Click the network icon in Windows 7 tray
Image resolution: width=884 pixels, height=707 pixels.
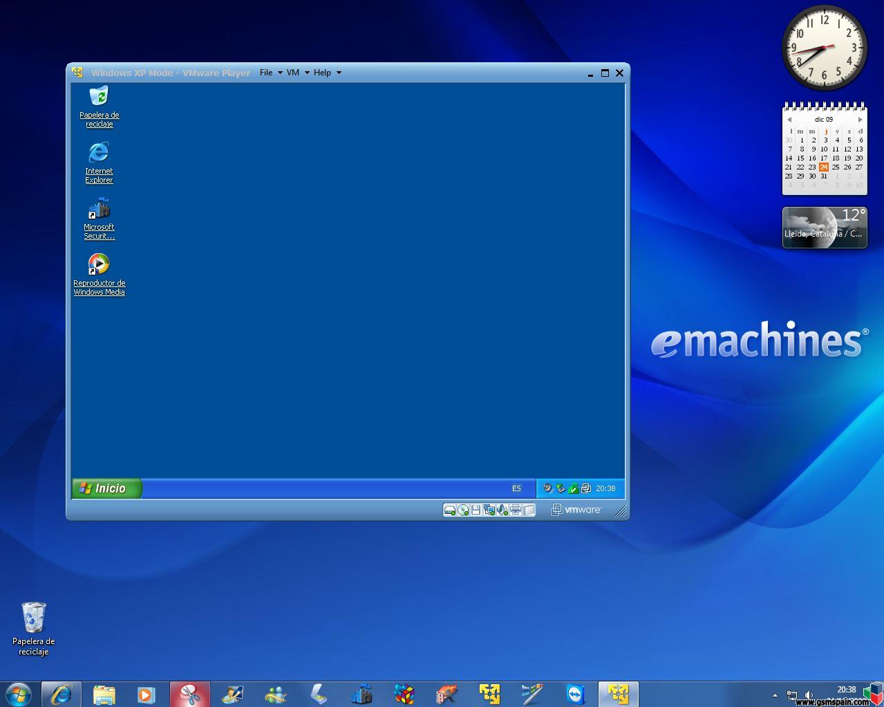click(792, 695)
